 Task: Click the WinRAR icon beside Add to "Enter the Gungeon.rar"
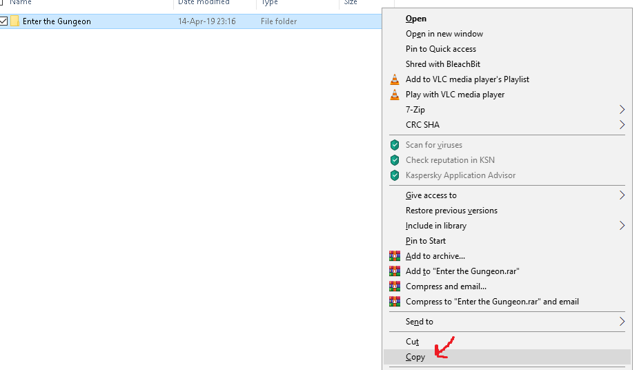(395, 271)
